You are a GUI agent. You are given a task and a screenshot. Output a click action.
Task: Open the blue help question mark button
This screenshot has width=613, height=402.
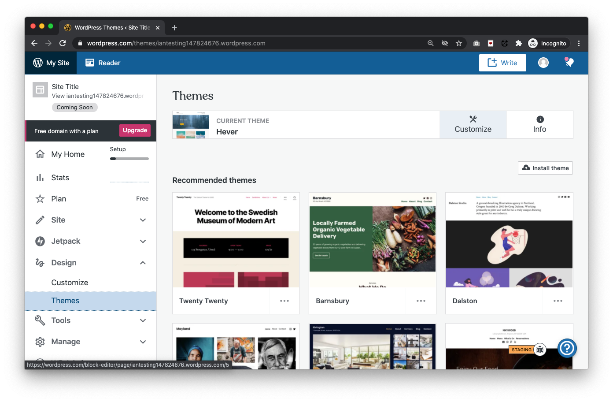pyautogui.click(x=567, y=348)
